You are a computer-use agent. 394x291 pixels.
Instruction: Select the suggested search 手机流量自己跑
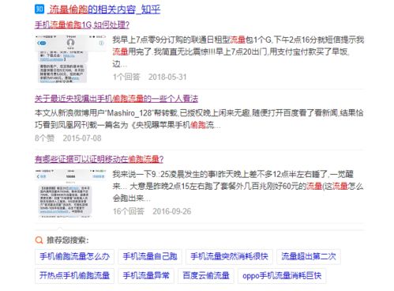point(150,256)
